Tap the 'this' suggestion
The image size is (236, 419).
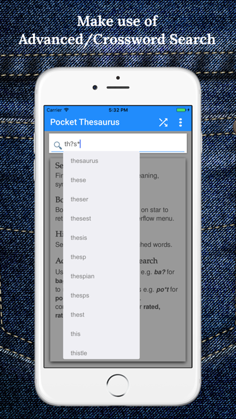(101, 334)
